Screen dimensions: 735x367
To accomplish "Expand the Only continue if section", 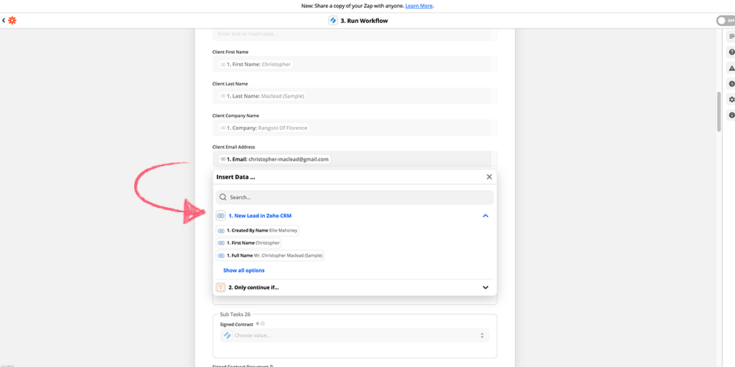I will (x=486, y=287).
